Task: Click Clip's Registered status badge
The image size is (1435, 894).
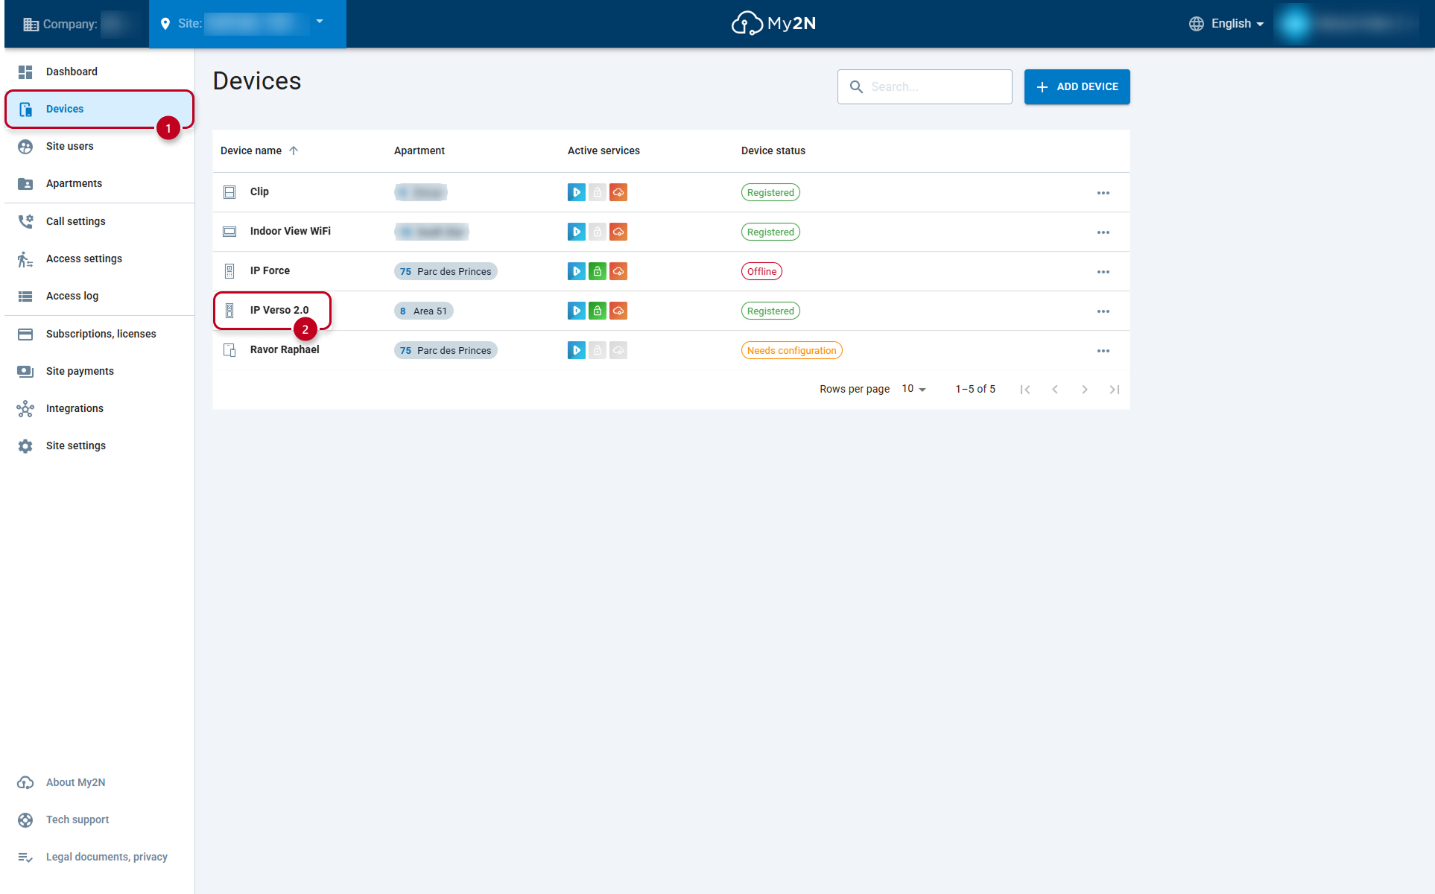Action: (x=770, y=192)
